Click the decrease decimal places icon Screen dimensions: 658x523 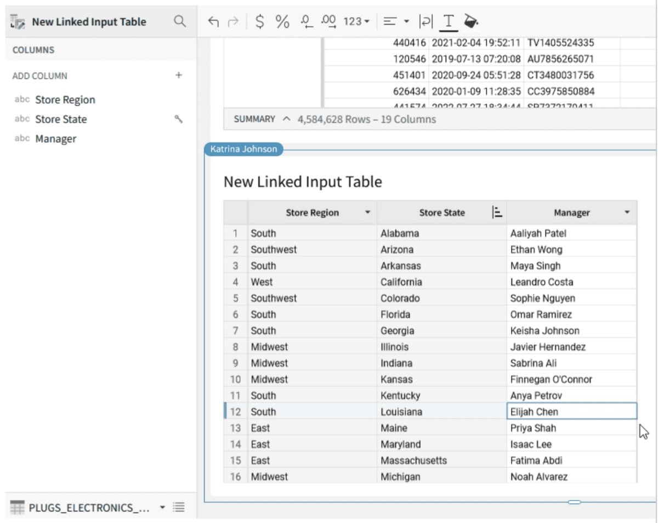(306, 22)
